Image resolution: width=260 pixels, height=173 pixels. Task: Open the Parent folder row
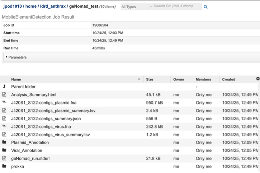pos(23,86)
